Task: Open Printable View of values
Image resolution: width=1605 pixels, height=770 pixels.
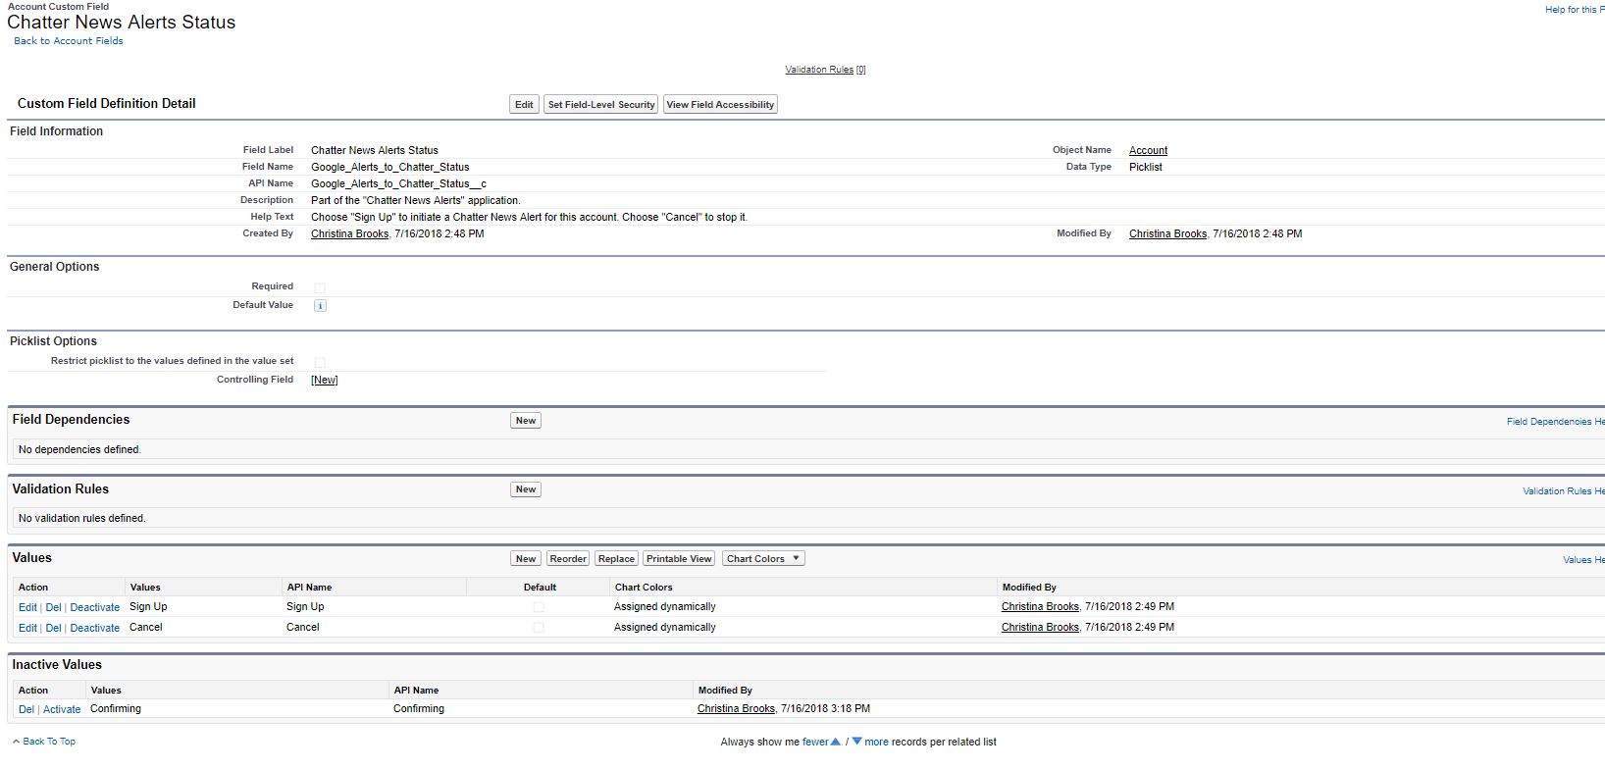Action: point(679,559)
